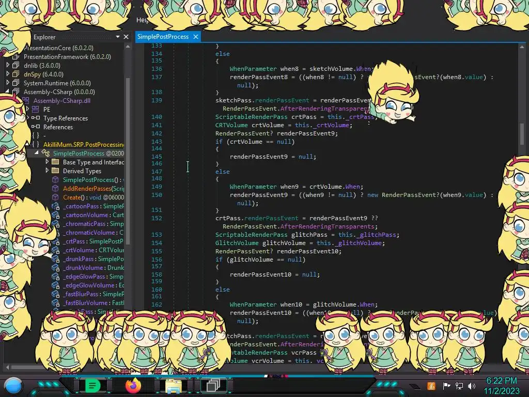Viewport: 529px width, 397px height.
Task: Click the dnlib assembly icon
Action: pos(16,65)
